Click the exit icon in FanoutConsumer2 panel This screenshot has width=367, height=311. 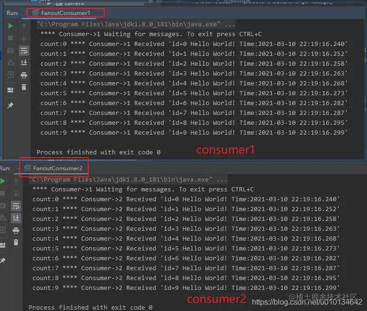tap(2, 230)
